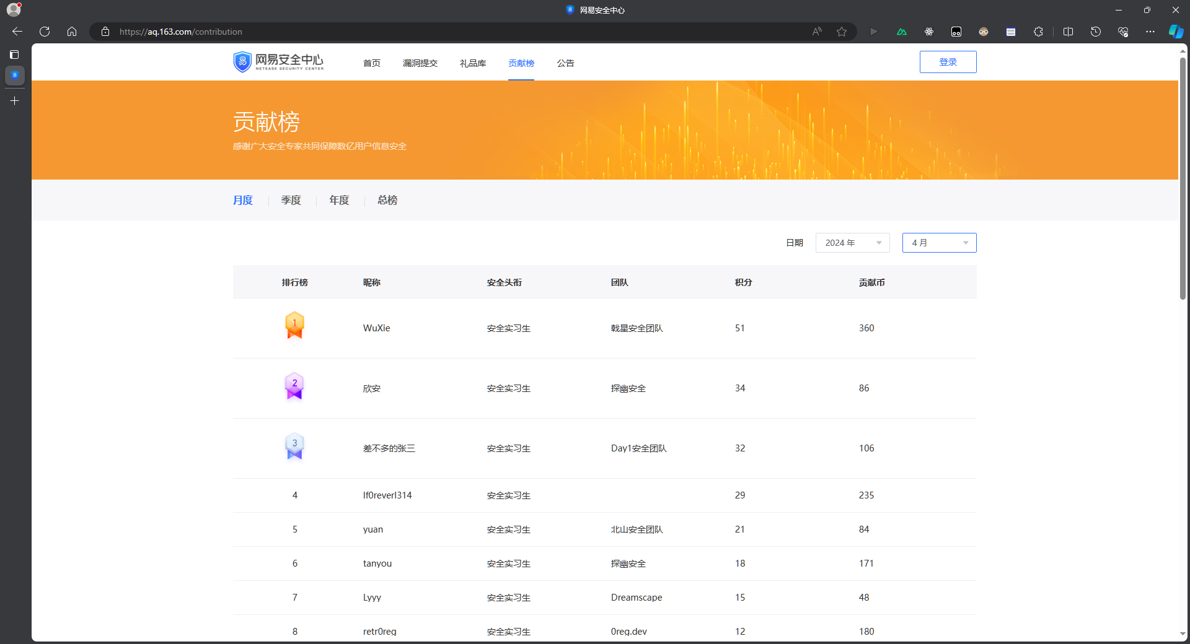View site info via the lock icon

click(x=105, y=32)
